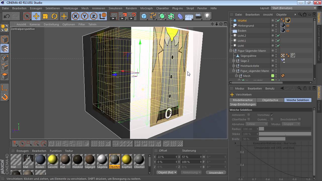
Task: Toggle Beschränken checkbox
Action: [x=300, y=119]
